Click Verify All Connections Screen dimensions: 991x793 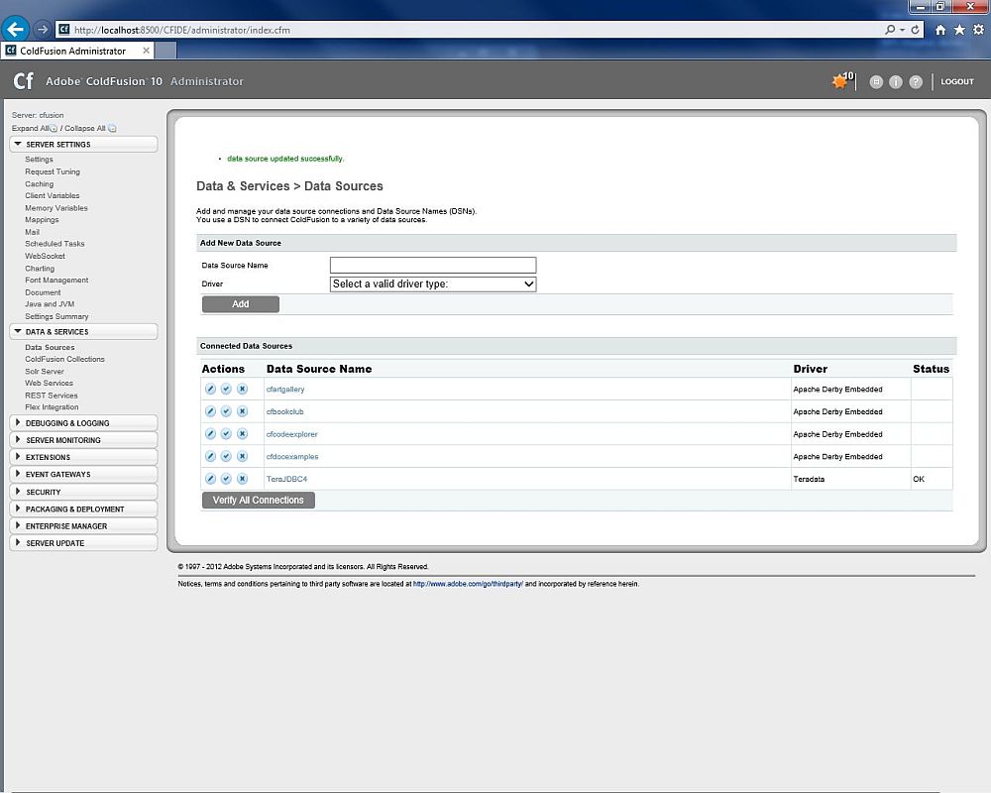(x=258, y=501)
